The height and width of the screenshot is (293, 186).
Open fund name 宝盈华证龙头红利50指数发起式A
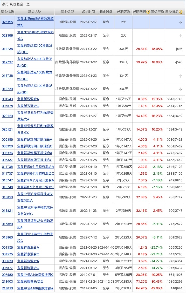[35, 116]
